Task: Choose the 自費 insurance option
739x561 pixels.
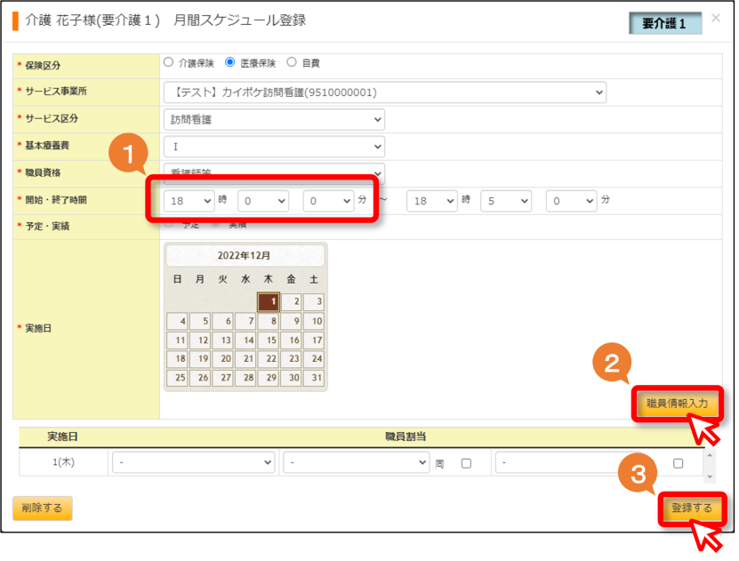Action: (292, 62)
